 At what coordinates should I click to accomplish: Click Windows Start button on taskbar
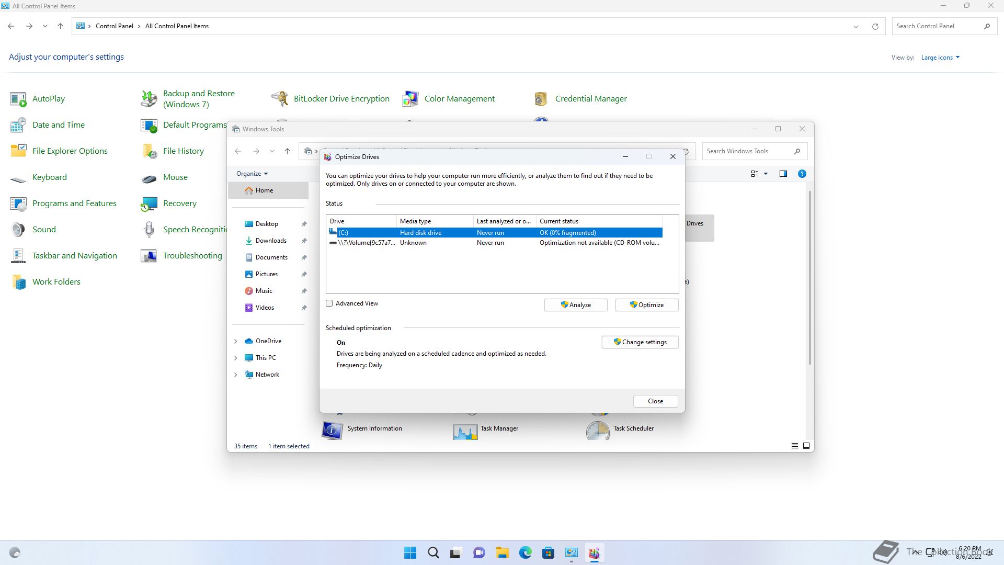pyautogui.click(x=410, y=553)
